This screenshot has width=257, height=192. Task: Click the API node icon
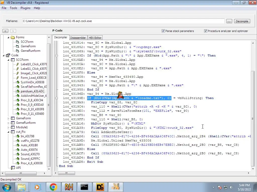coord(13,168)
